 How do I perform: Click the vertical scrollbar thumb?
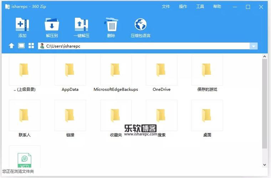[265, 104]
